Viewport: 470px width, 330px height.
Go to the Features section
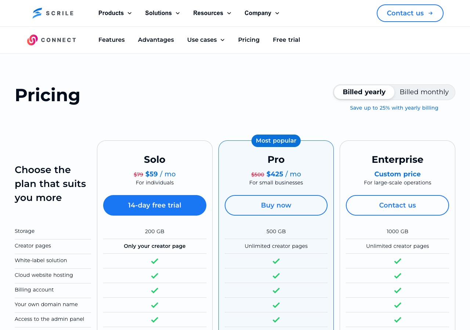coord(112,40)
